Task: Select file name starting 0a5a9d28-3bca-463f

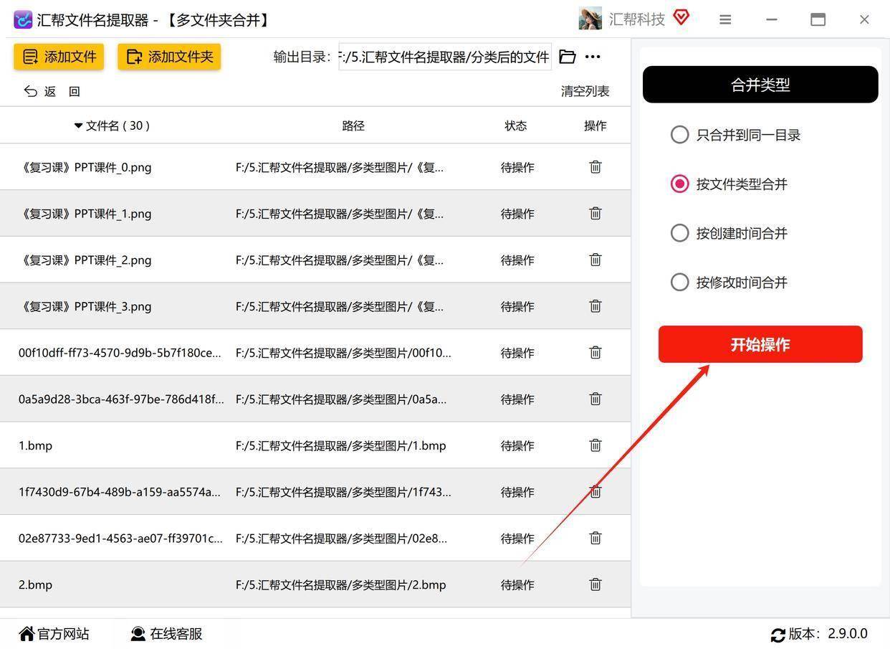Action: tap(121, 399)
